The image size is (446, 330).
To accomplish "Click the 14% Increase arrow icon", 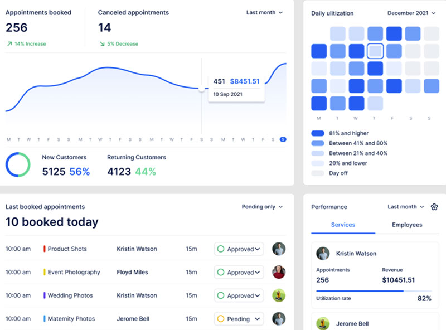I will tap(9, 44).
